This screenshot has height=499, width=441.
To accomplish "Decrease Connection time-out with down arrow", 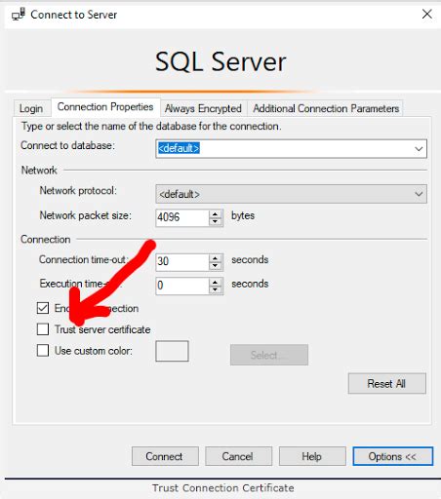I will (x=215, y=266).
